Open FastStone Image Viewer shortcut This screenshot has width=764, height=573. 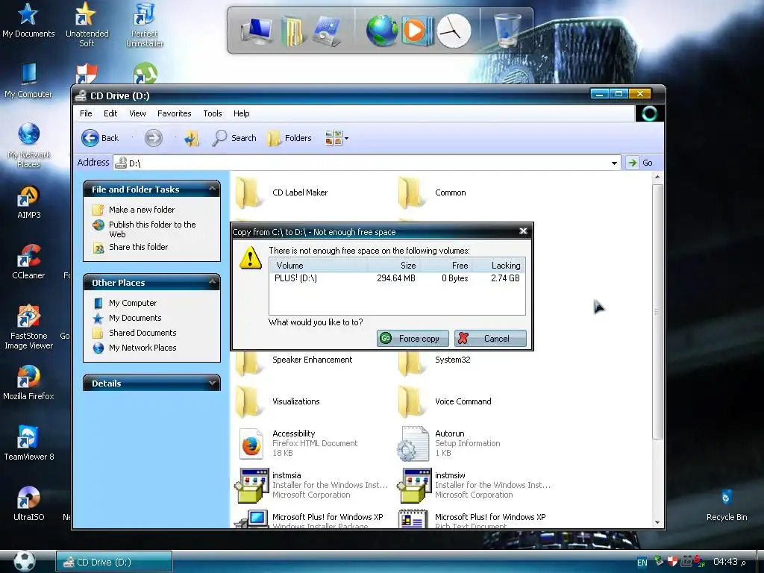pos(28,328)
